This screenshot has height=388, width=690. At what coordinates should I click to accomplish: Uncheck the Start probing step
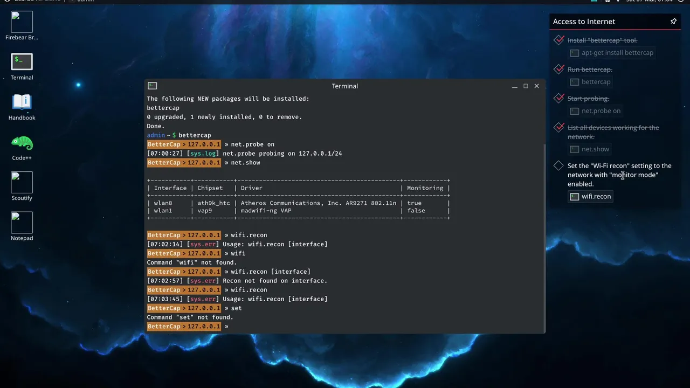point(559,98)
